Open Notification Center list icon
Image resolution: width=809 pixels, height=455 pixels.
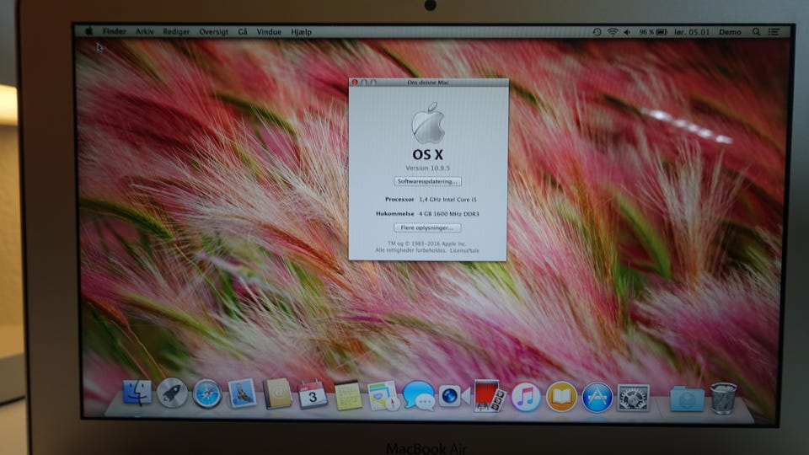pyautogui.click(x=774, y=32)
